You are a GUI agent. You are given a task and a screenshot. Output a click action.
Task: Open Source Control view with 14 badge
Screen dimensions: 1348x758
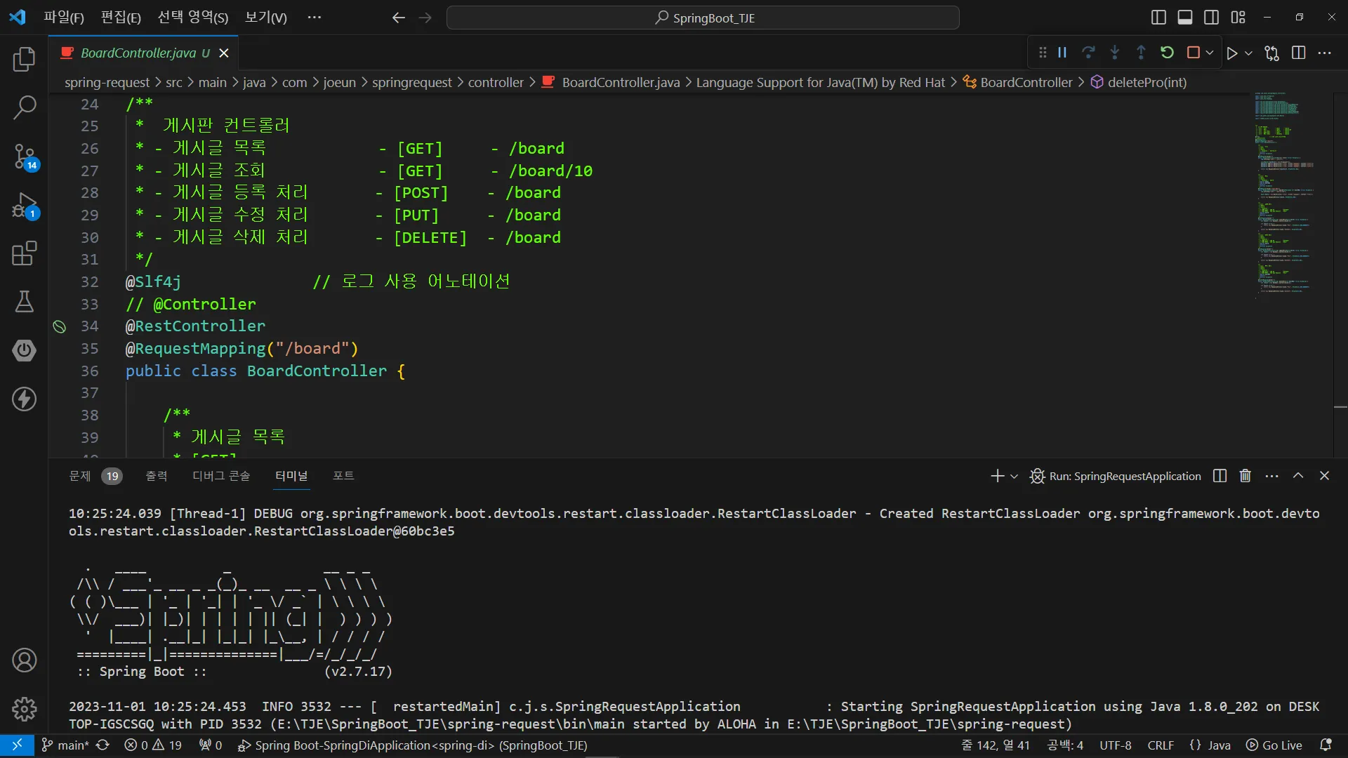(24, 156)
